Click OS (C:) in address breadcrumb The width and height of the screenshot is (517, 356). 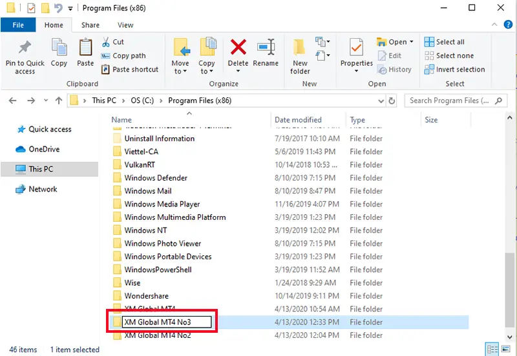pos(142,101)
